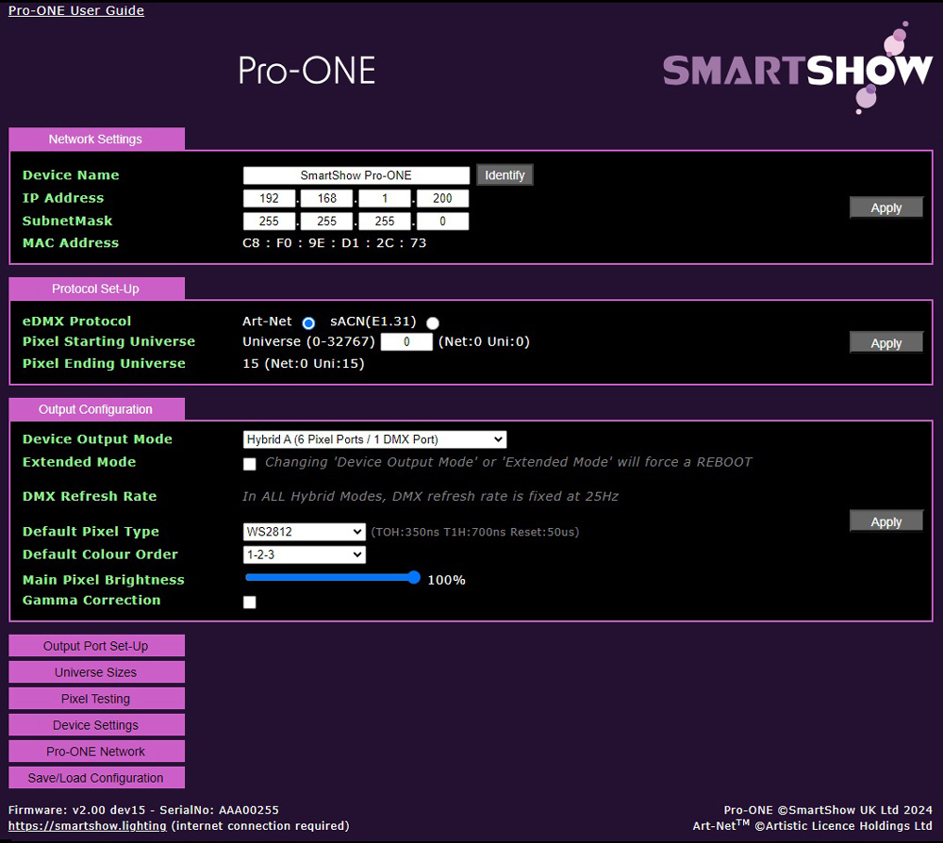943x843 pixels.
Task: Open the Device Output Mode dropdown
Action: click(x=374, y=439)
